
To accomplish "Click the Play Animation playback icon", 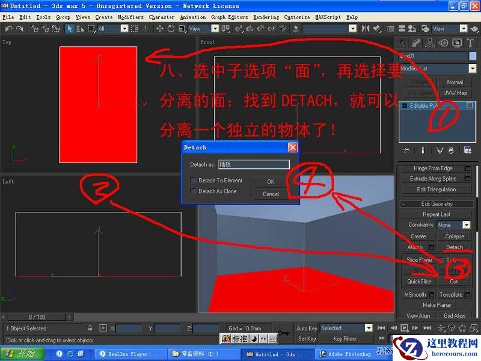I will (404, 328).
